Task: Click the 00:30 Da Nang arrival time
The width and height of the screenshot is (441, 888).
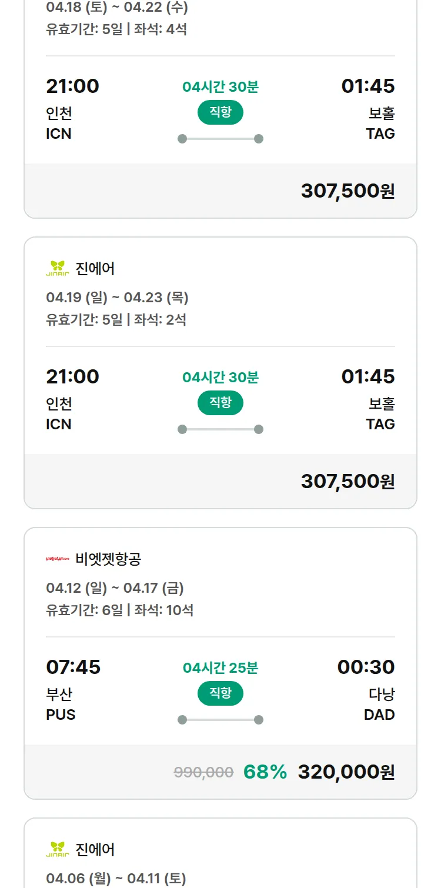Action: 366,667
